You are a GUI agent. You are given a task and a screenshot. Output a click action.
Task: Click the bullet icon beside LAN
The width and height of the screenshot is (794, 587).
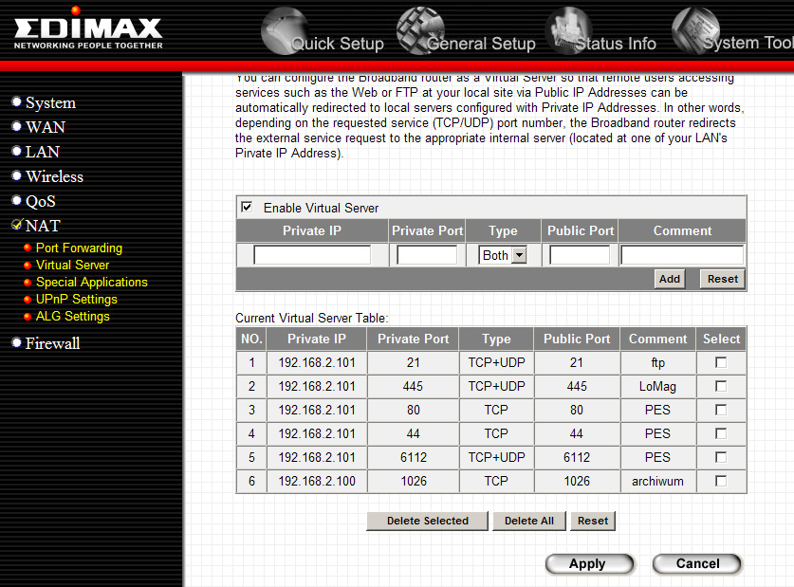click(17, 151)
